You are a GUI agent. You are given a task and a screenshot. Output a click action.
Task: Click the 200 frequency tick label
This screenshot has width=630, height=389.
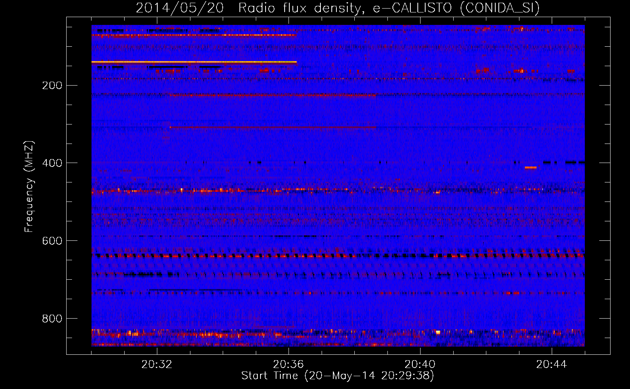pyautogui.click(x=52, y=86)
